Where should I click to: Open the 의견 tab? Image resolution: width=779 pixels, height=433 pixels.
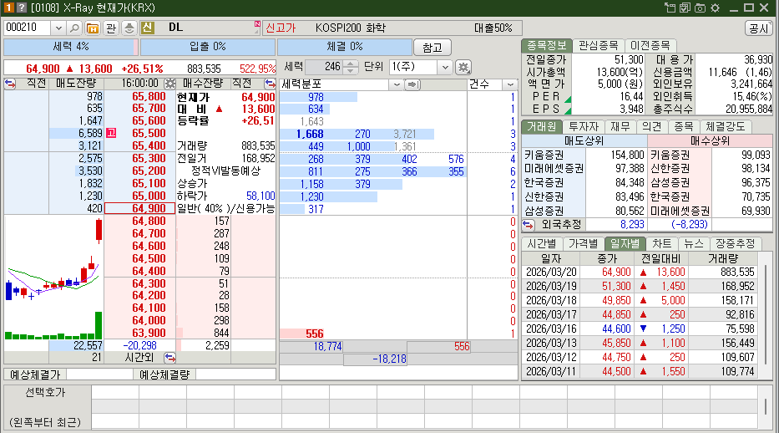652,127
